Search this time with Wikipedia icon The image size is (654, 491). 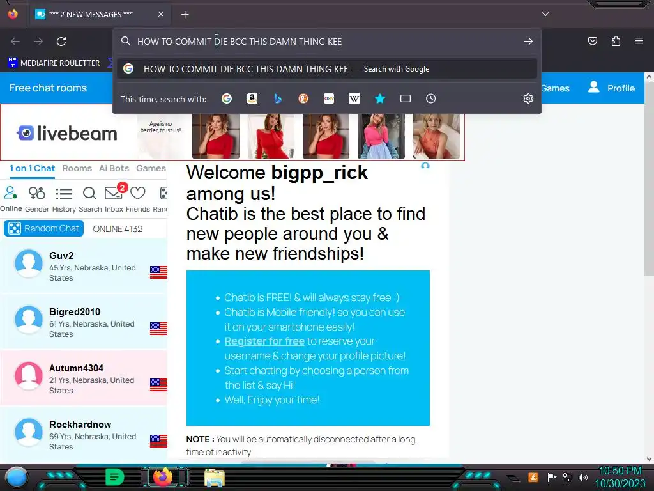pyautogui.click(x=354, y=98)
